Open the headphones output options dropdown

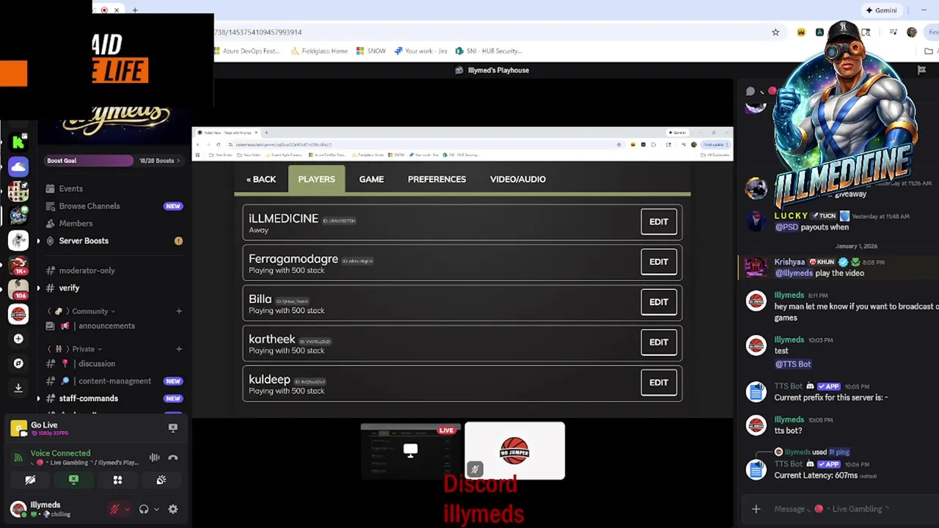coord(156,510)
